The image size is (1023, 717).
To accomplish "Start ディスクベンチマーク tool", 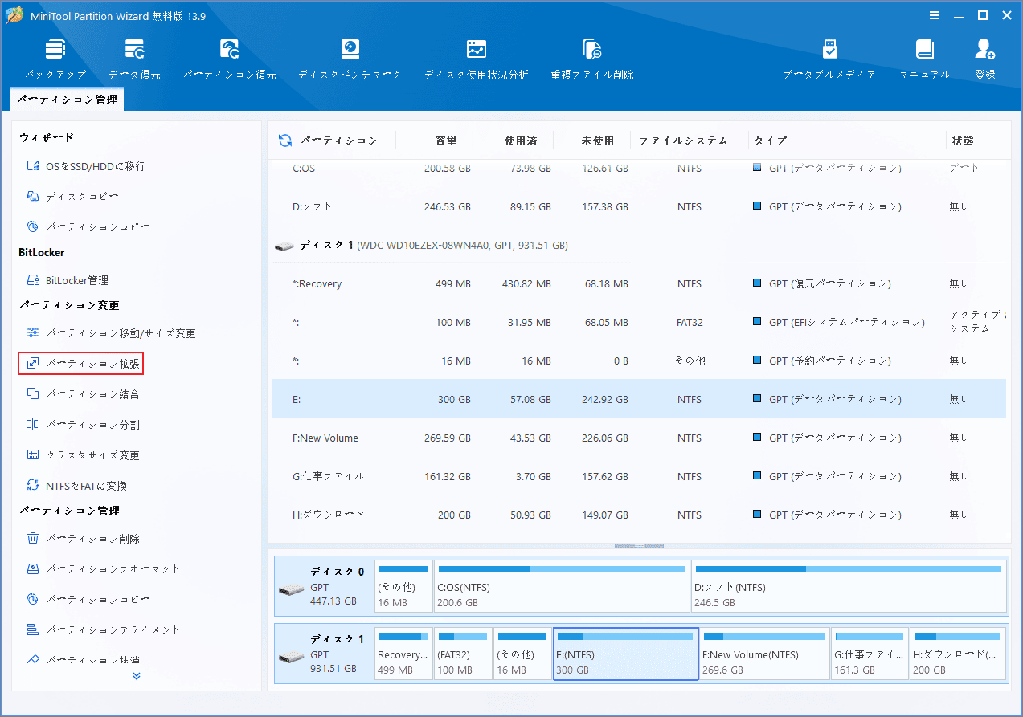I will [350, 59].
